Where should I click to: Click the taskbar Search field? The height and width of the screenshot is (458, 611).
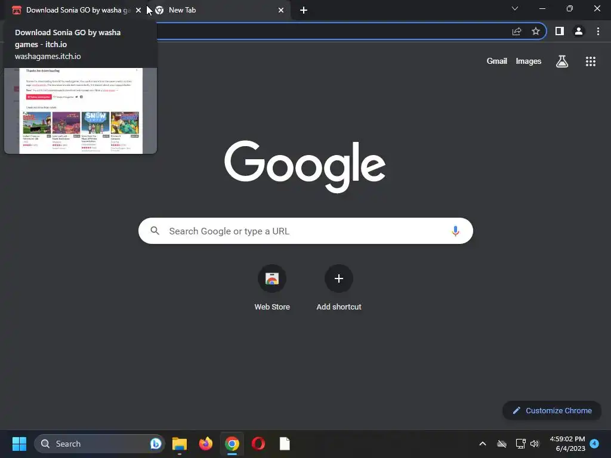[x=100, y=444]
